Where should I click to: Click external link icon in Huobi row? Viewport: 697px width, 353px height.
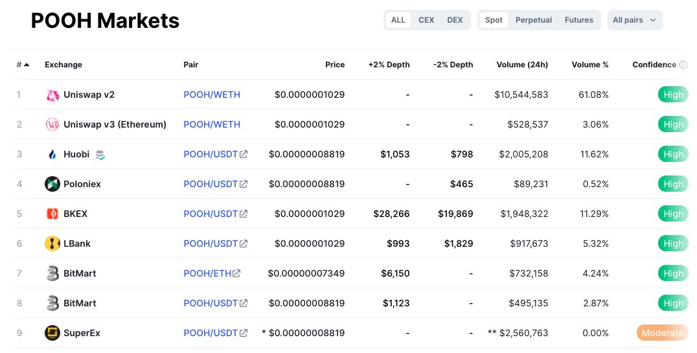click(x=244, y=154)
